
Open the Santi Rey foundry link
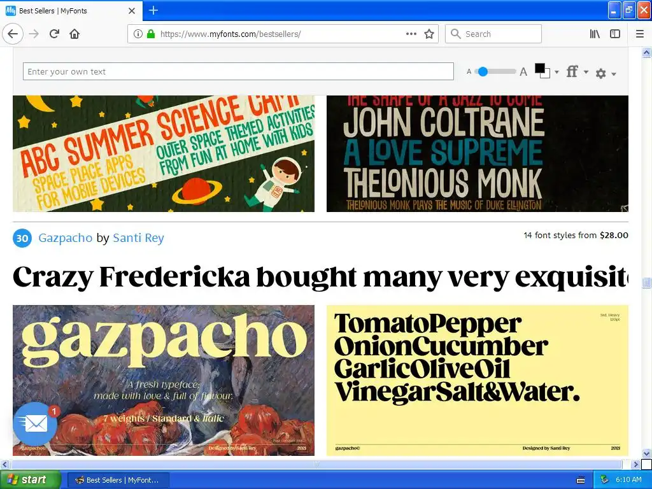click(138, 238)
